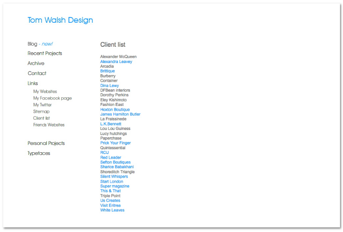Open the Sitemap link
Viewport: 343px width, 232px height.
pos(41,111)
